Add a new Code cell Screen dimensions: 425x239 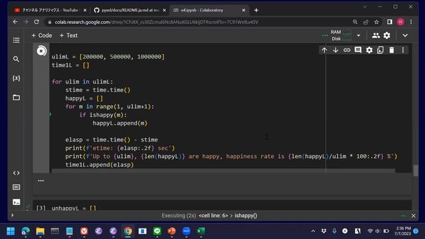coord(42,35)
